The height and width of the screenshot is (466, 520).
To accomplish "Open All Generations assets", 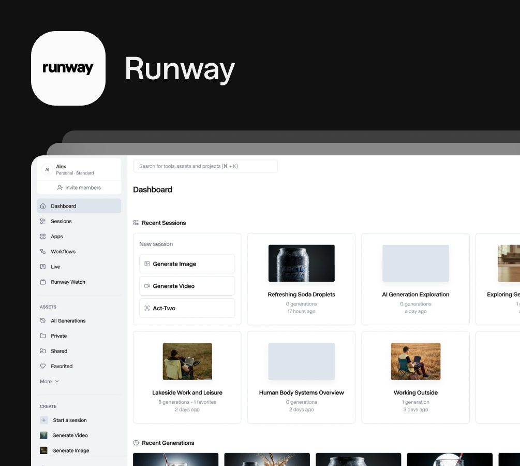I will [x=79, y=321].
